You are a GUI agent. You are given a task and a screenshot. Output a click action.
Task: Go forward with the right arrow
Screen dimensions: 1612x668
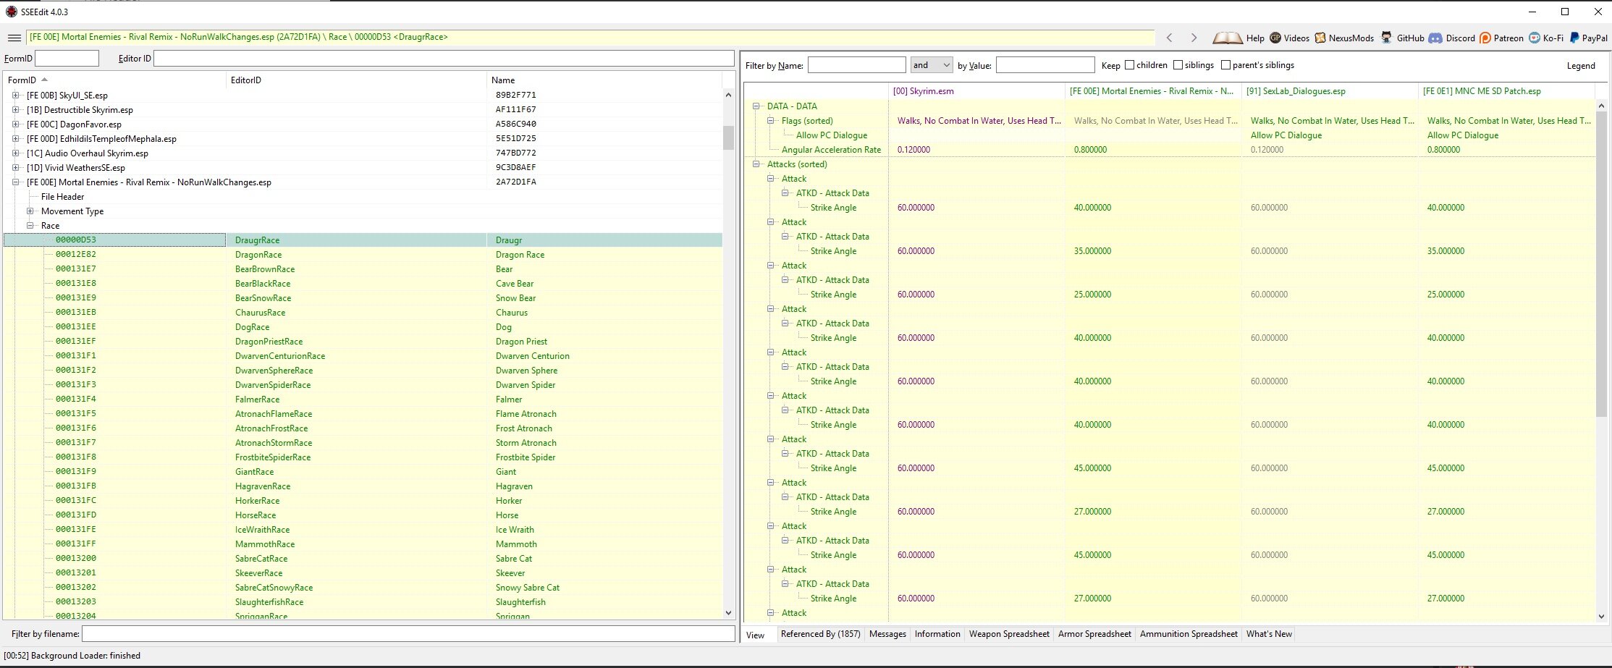1194,38
